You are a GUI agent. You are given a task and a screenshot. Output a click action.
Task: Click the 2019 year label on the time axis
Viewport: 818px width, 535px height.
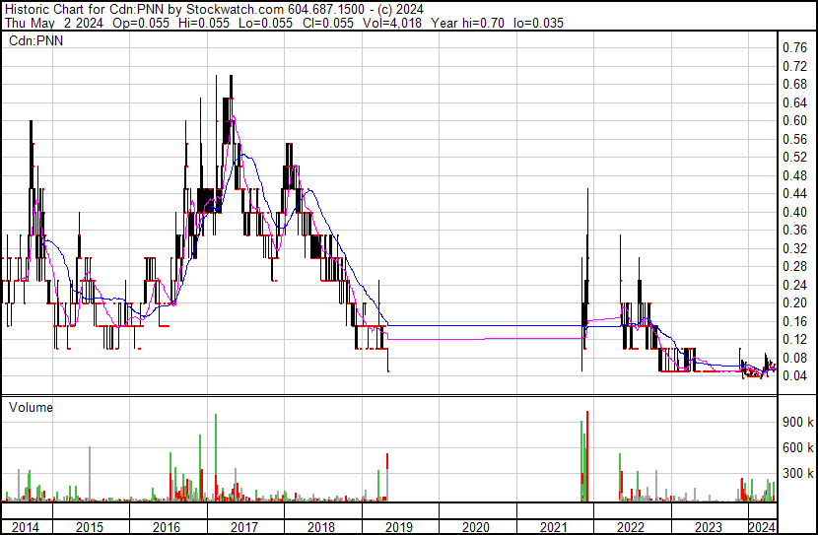pos(398,527)
